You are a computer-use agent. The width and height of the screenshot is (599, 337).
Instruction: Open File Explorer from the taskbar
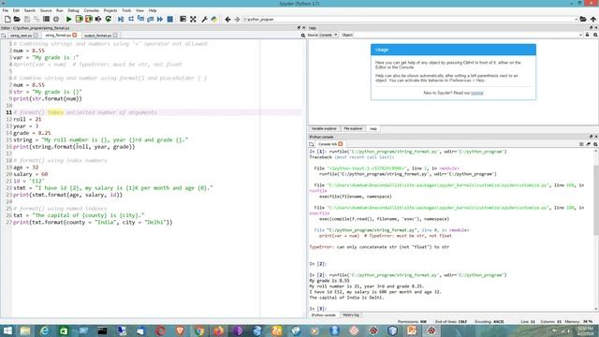click(25, 330)
